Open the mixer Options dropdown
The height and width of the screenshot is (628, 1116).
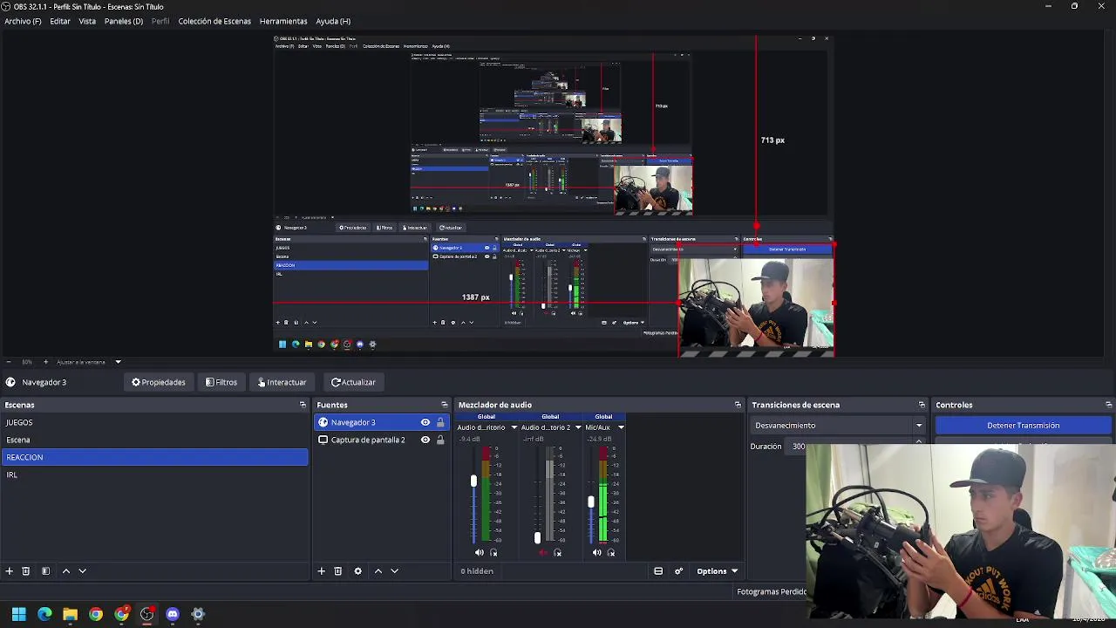coord(717,571)
